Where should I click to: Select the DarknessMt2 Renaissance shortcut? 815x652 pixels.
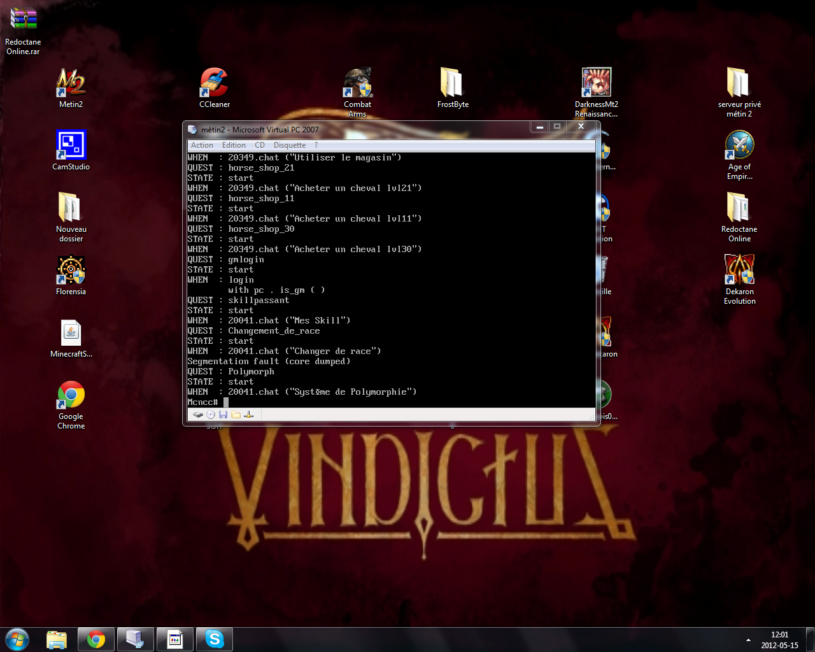point(597,92)
